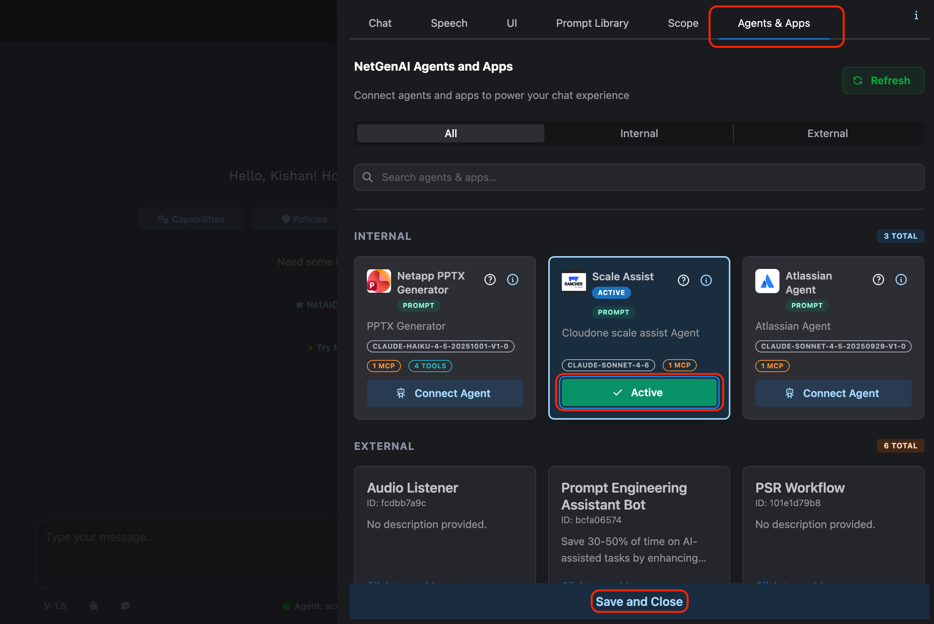Connect the Atlassian Agent
This screenshot has width=934, height=624.
click(833, 393)
